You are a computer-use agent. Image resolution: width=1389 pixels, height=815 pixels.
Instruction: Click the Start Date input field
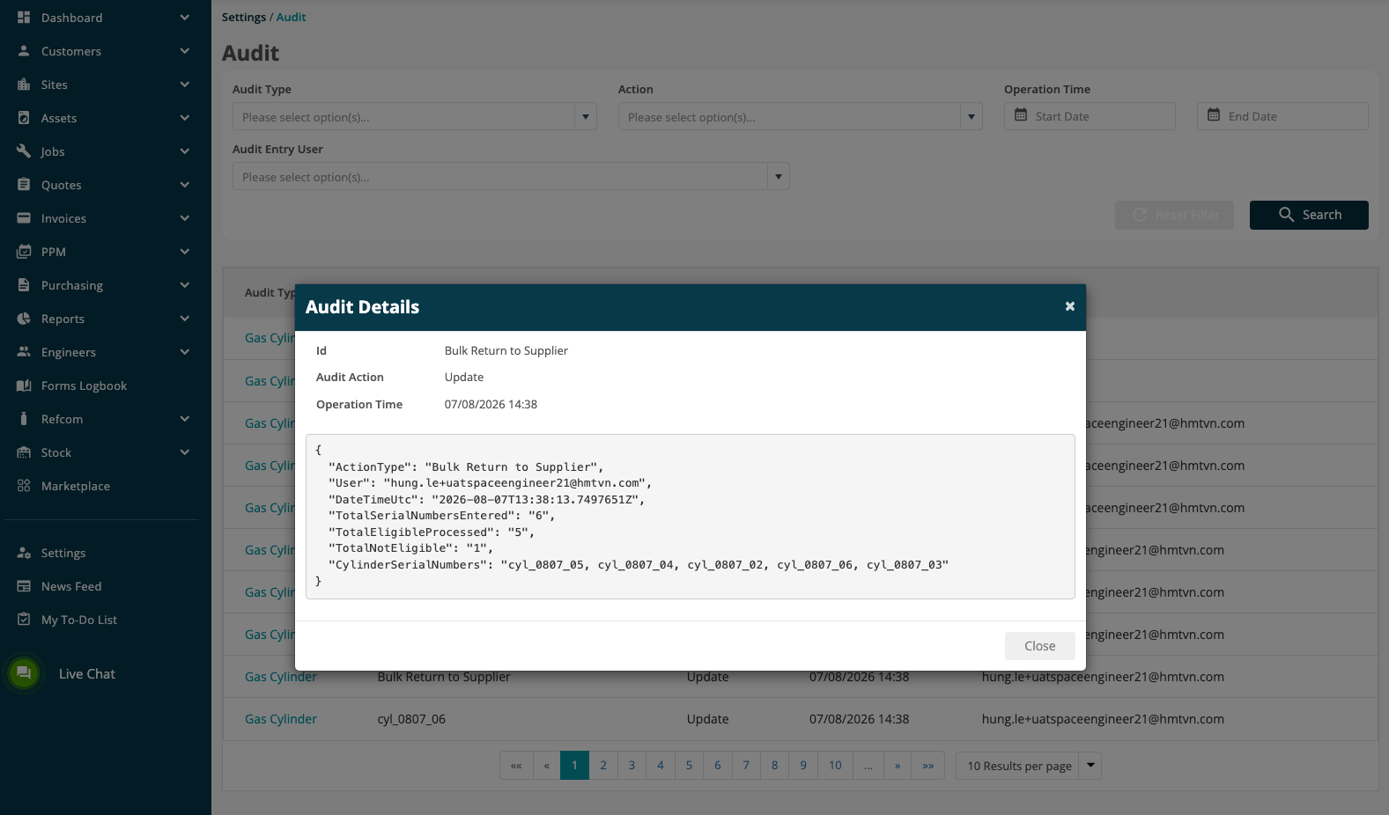[x=1090, y=116]
